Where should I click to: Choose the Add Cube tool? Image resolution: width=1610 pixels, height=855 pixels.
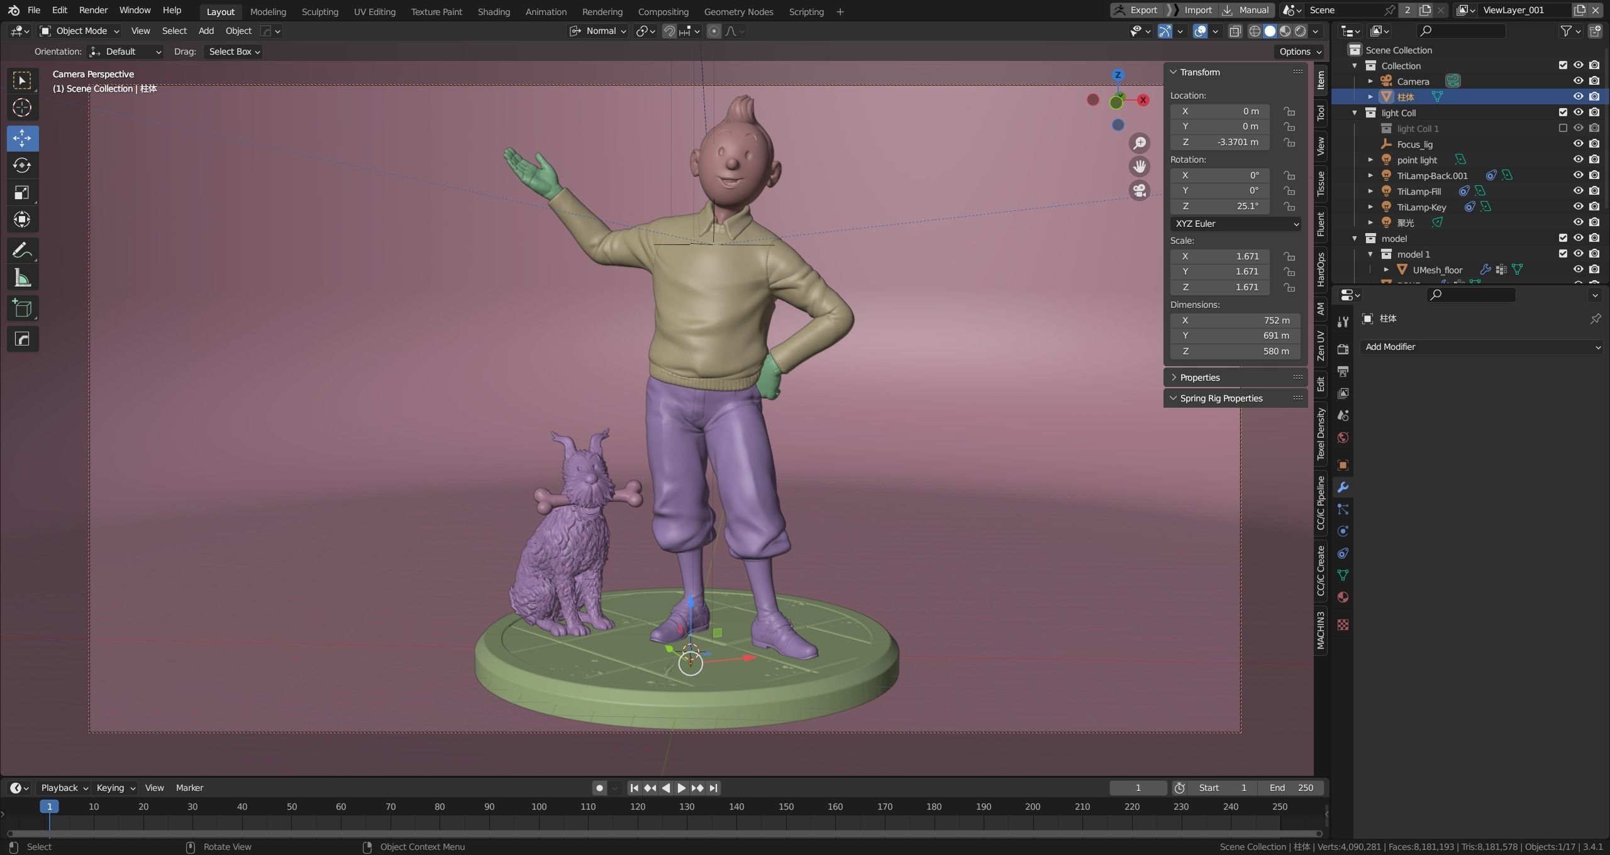click(x=22, y=308)
